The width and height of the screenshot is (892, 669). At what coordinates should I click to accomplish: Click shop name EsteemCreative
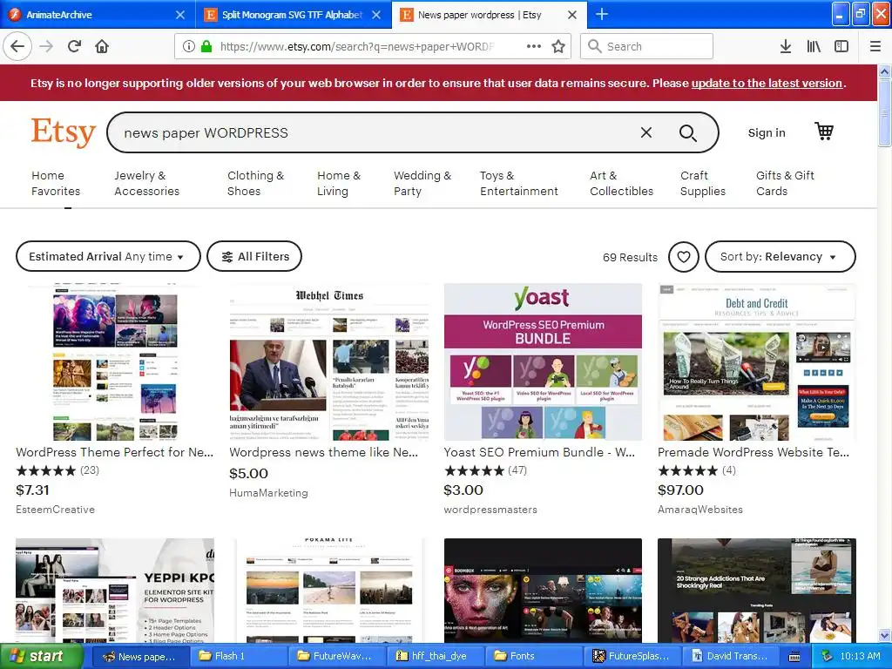pyautogui.click(x=55, y=510)
